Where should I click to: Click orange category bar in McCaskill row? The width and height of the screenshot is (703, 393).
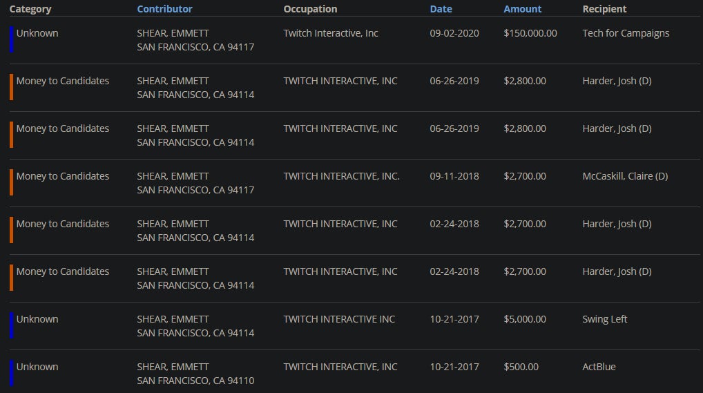[11, 182]
